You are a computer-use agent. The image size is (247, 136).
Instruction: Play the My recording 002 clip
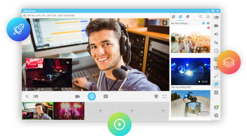click(199, 82)
